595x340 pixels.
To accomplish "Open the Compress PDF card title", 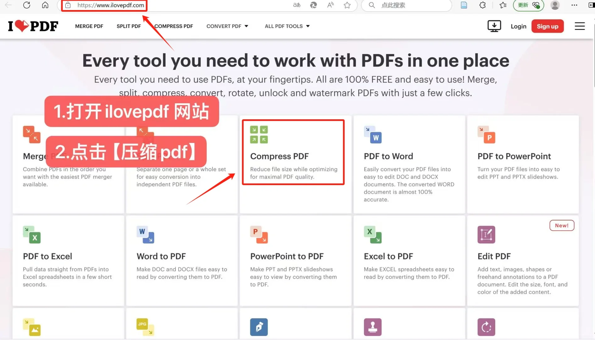I will pos(279,156).
